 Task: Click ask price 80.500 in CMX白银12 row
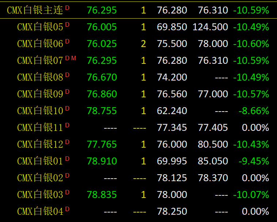[x=213, y=144]
